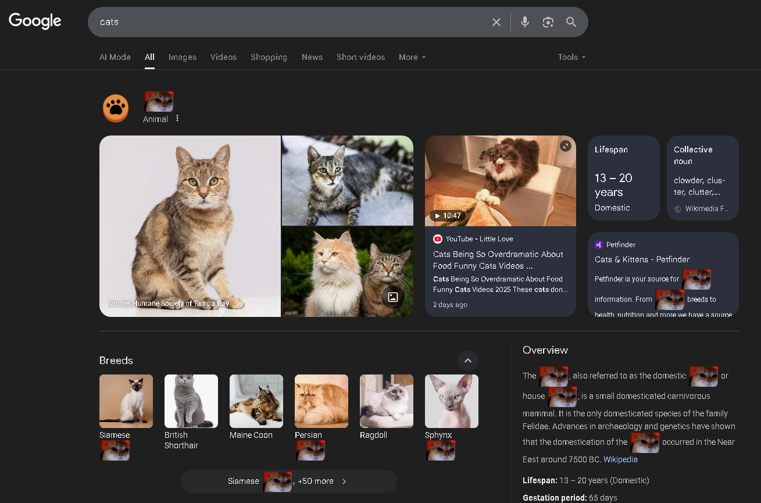Click the '2 days ago' video date

tap(450, 305)
